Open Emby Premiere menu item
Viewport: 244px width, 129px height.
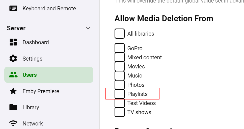coord(41,91)
